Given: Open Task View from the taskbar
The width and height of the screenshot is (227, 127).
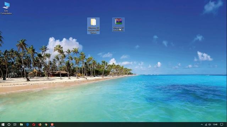Looking at the screenshot, I should [15, 125].
